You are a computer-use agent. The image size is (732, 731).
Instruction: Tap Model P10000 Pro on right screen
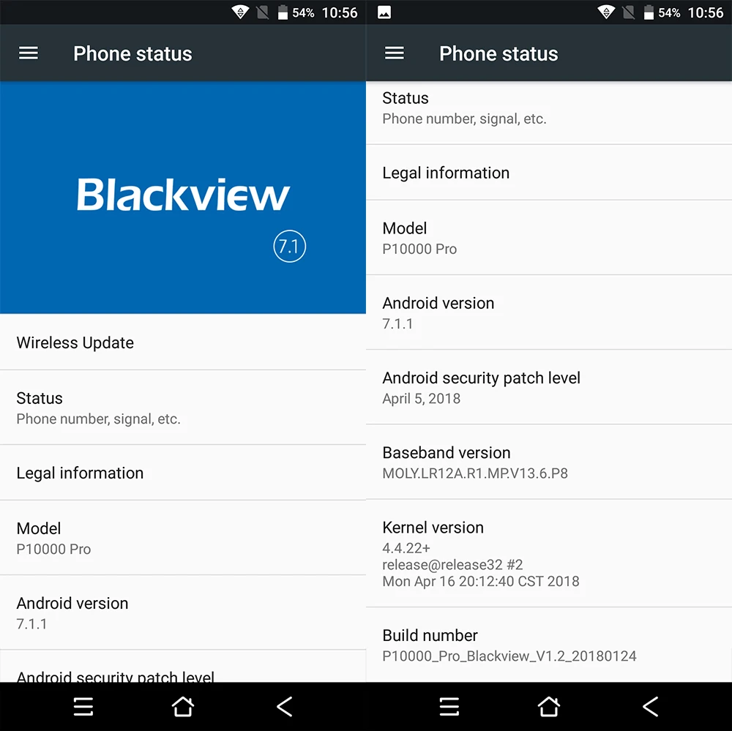(x=549, y=238)
